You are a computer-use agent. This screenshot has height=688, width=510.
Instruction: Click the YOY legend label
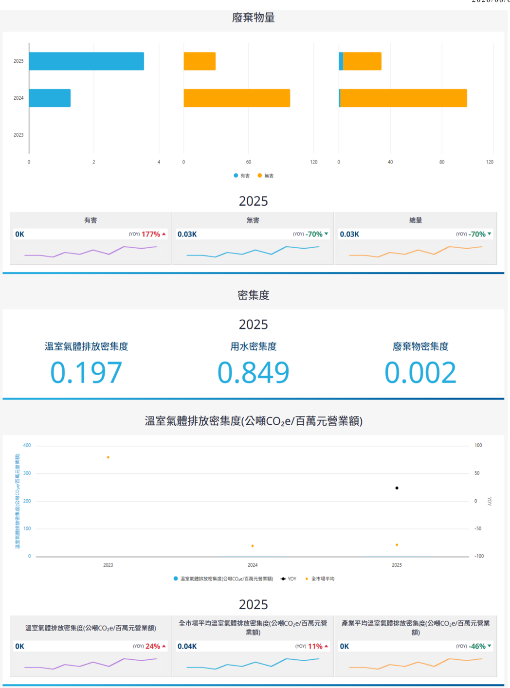point(292,579)
